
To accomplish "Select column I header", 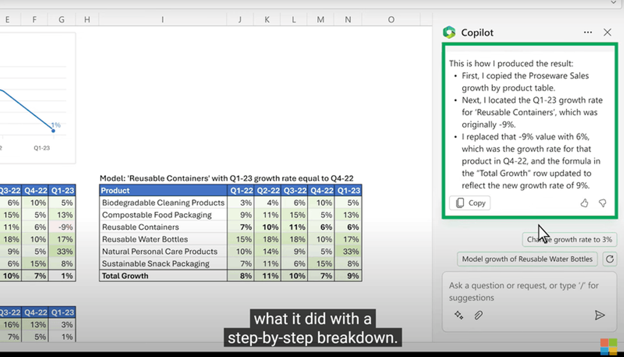I will click(x=162, y=19).
